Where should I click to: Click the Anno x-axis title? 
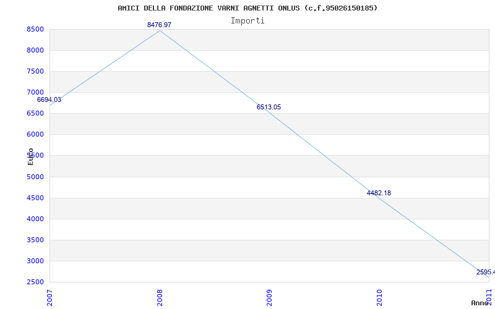point(480,303)
